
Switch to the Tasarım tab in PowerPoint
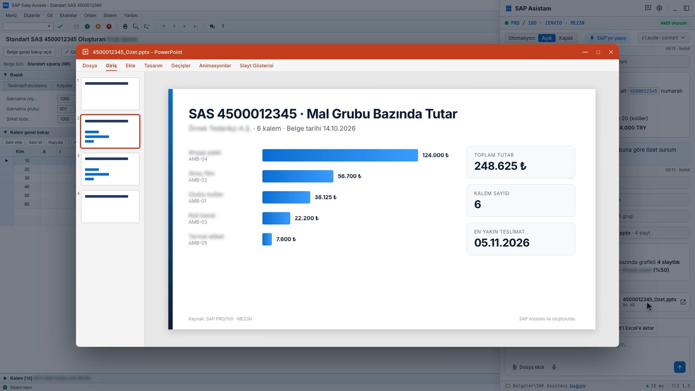pyautogui.click(x=153, y=66)
